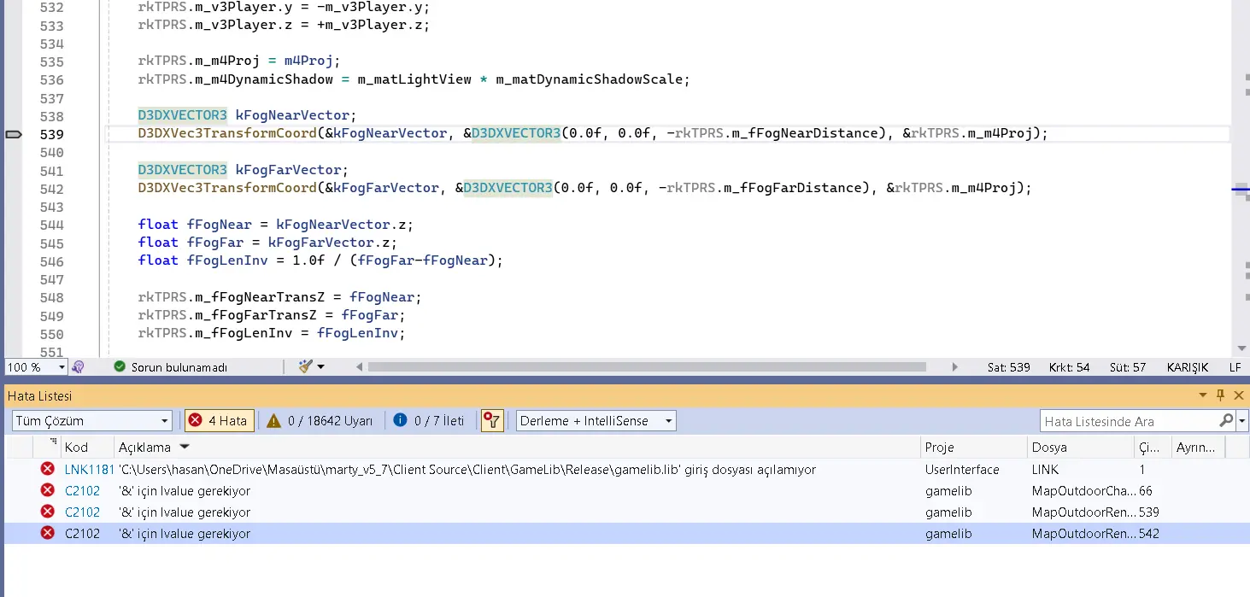The height and width of the screenshot is (597, 1250).
Task: Click the horizontal scrollbar thumb in editor
Action: (647, 367)
